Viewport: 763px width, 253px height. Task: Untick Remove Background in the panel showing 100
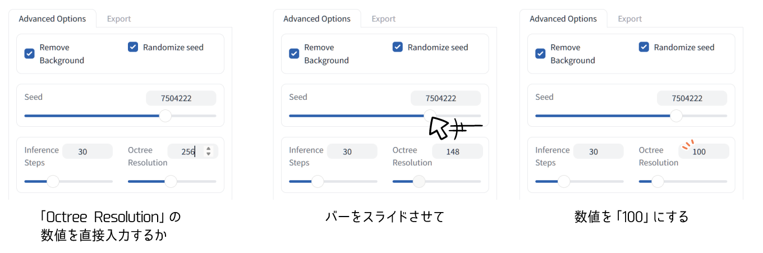[540, 54]
